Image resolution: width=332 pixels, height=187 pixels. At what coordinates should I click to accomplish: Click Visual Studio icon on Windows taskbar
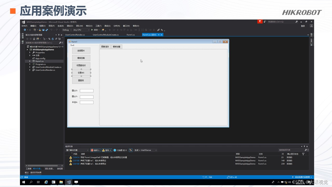(68, 182)
